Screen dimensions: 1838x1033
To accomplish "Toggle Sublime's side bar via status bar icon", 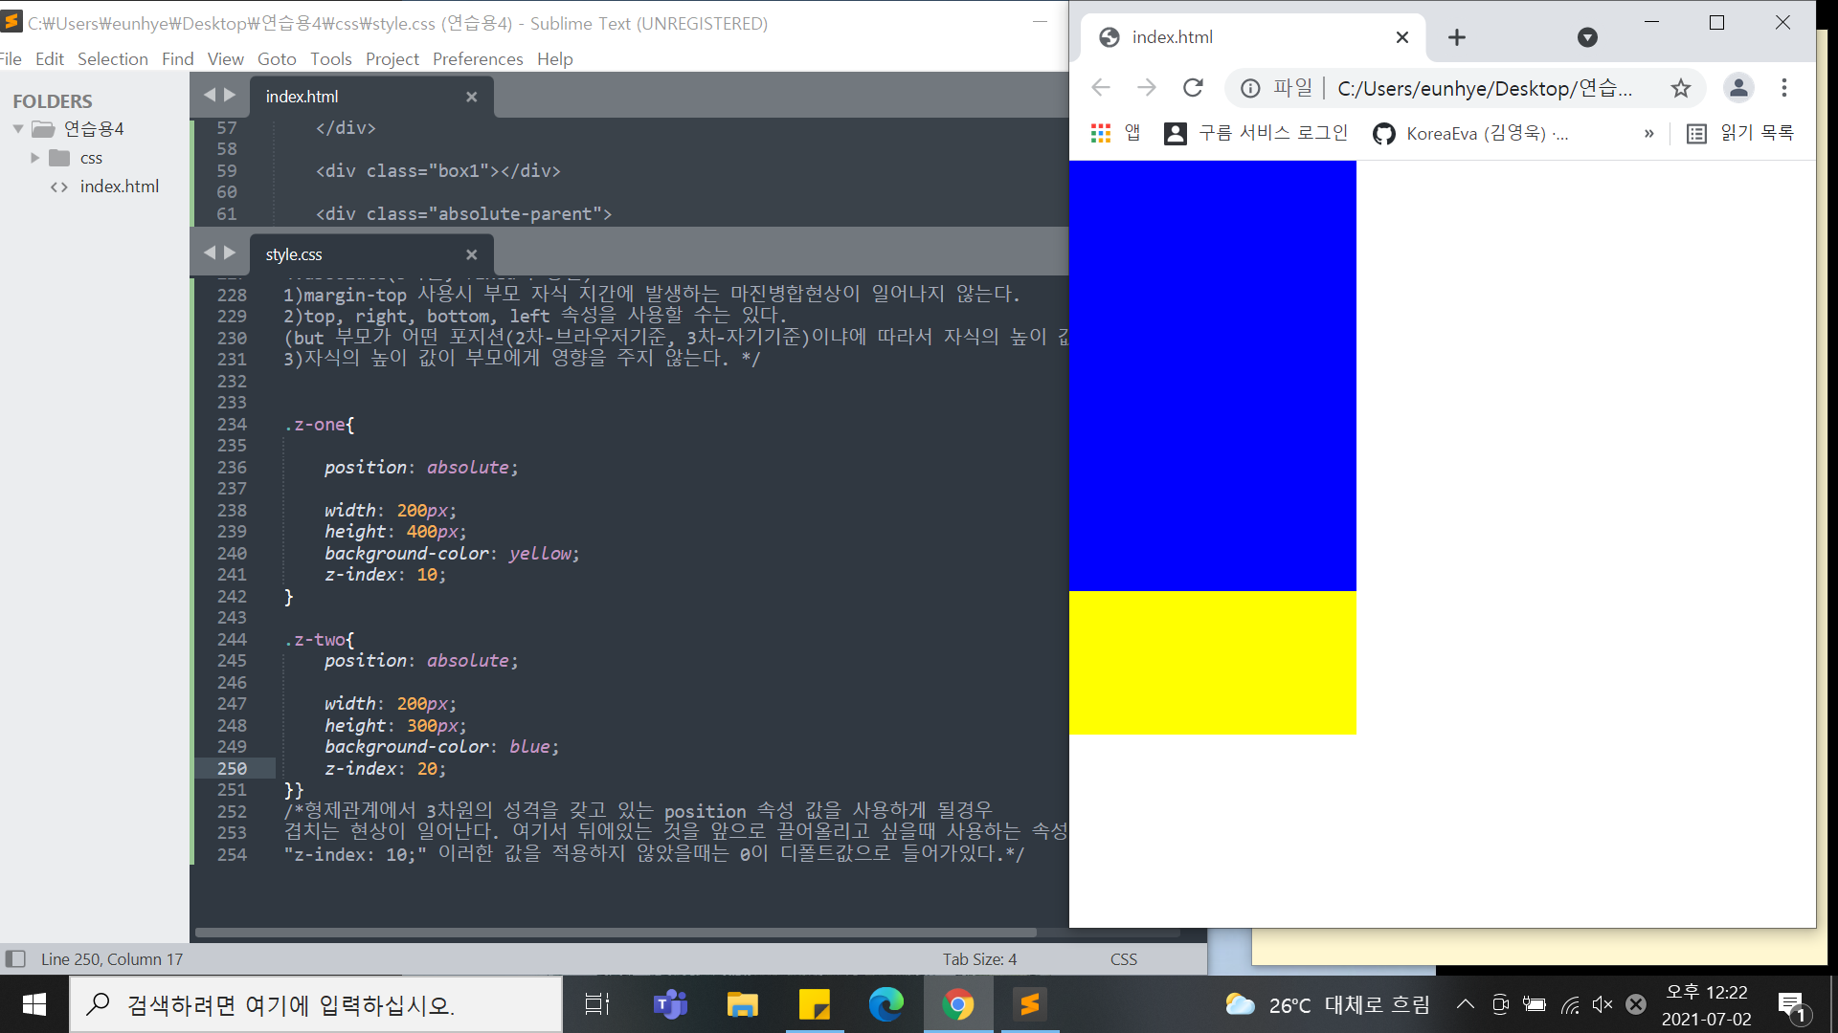I will click(15, 958).
